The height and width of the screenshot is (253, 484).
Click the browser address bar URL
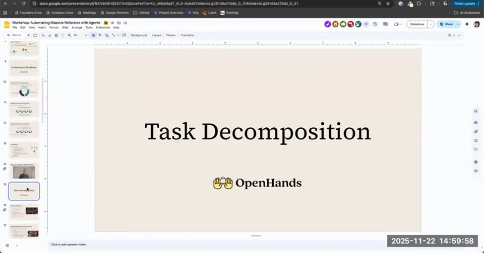point(168,4)
